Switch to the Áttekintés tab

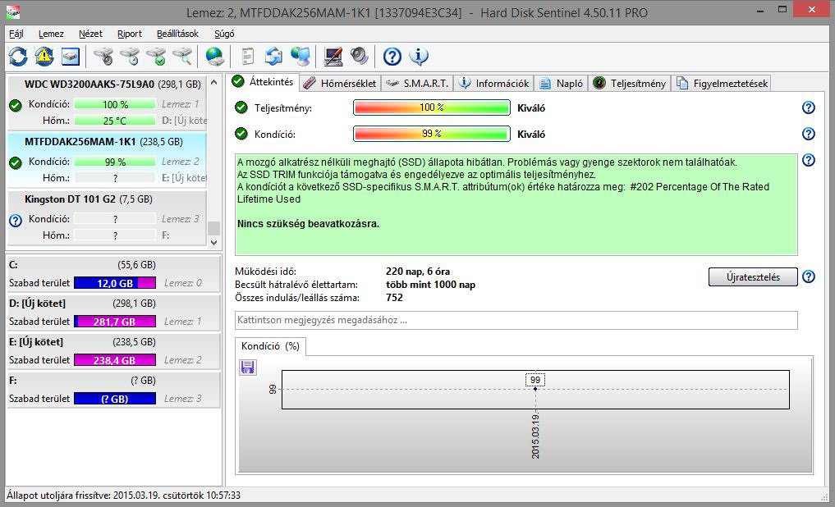click(x=263, y=82)
